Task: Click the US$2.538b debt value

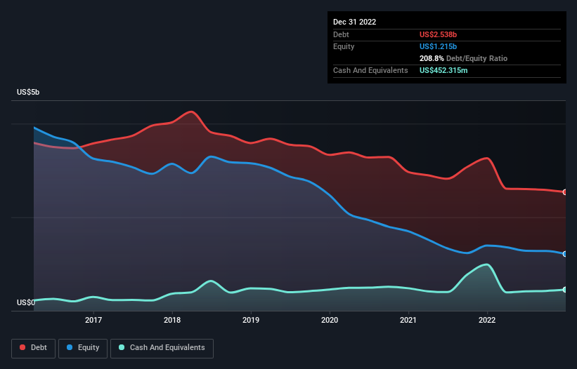Action: 438,34
